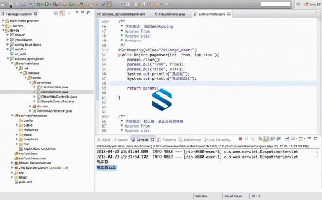Collapse the devsq working set node

[x=3, y=31]
